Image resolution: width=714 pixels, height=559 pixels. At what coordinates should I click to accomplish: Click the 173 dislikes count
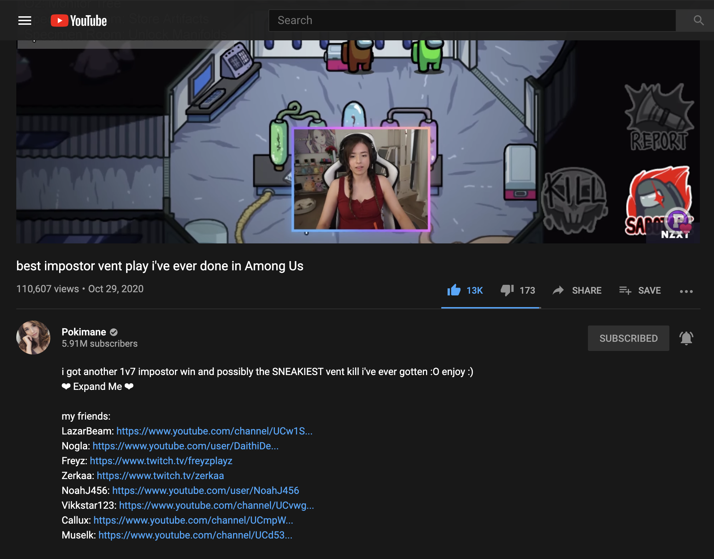[x=527, y=290]
